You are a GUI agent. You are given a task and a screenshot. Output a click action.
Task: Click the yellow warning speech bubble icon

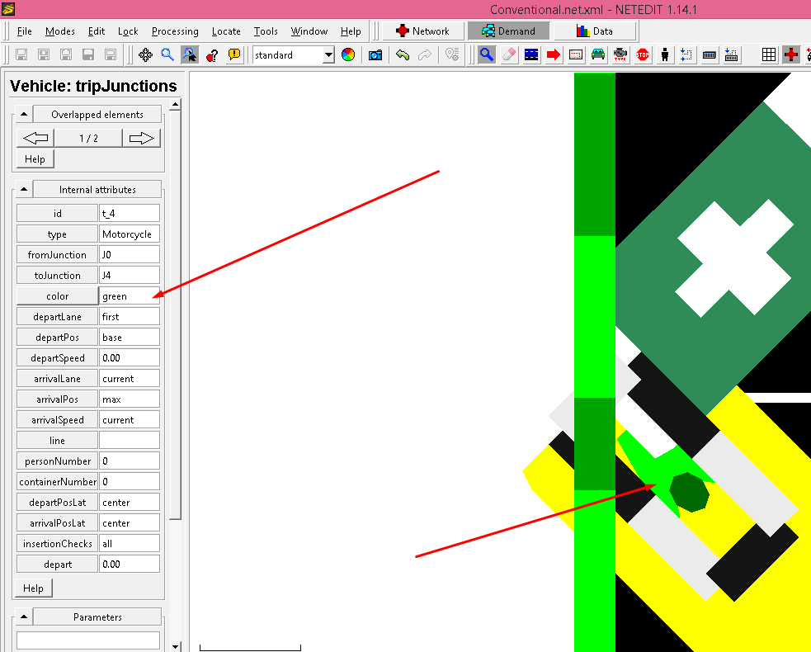pyautogui.click(x=234, y=54)
